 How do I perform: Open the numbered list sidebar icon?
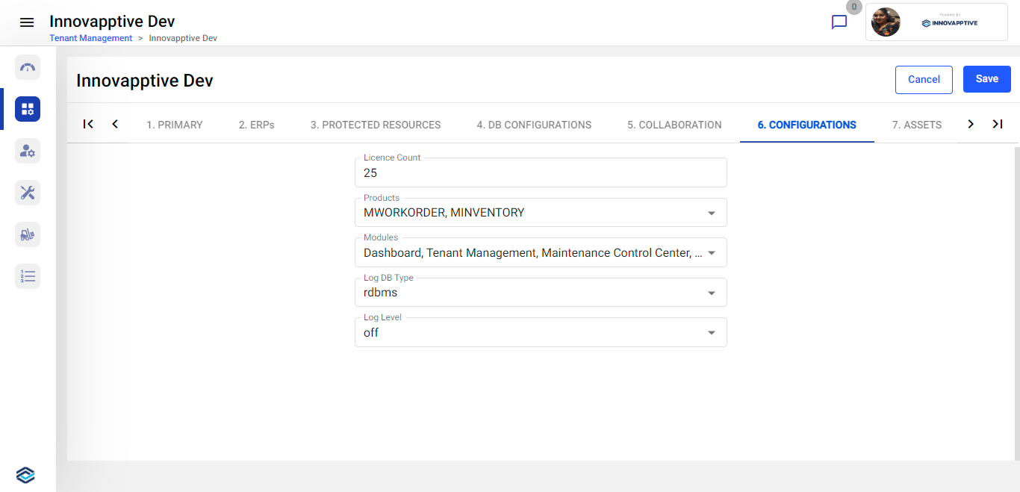pyautogui.click(x=28, y=276)
